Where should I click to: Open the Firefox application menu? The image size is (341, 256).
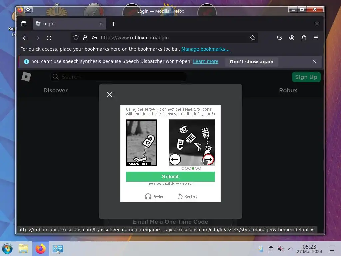(x=316, y=38)
